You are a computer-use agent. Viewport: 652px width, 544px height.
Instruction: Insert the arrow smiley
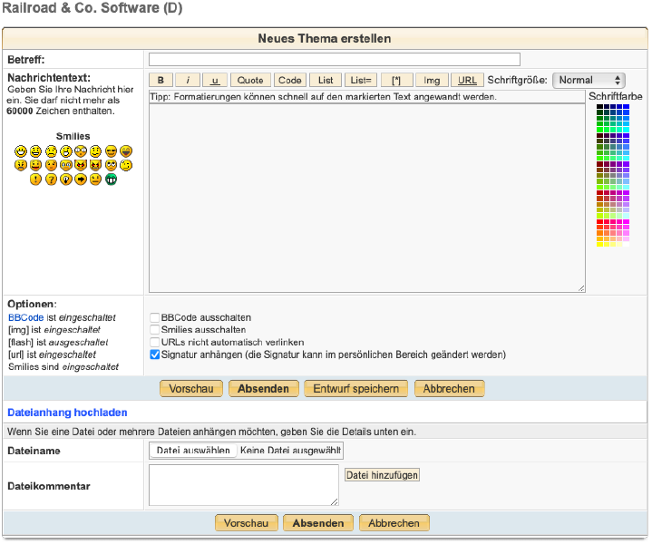point(81,180)
